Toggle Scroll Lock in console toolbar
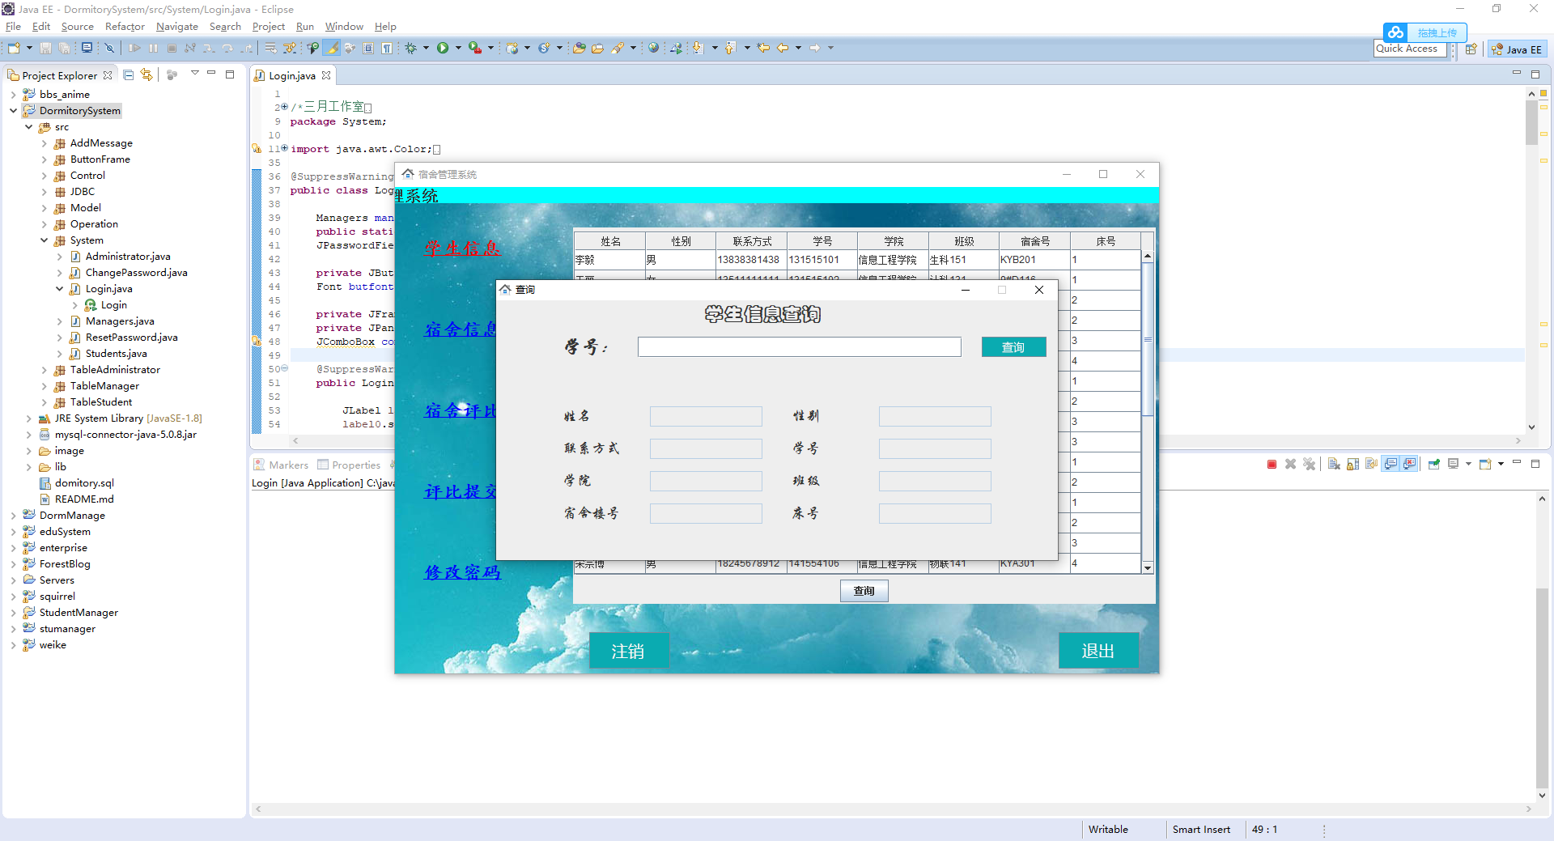The image size is (1554, 841). point(1352,464)
